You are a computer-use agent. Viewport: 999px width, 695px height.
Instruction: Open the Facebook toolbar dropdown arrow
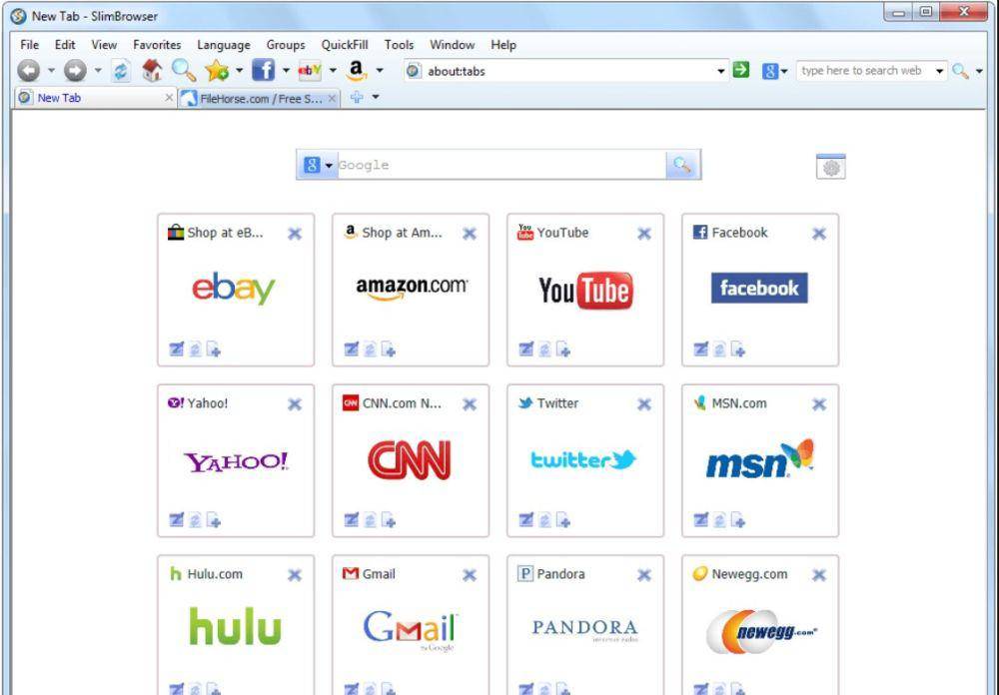[286, 70]
